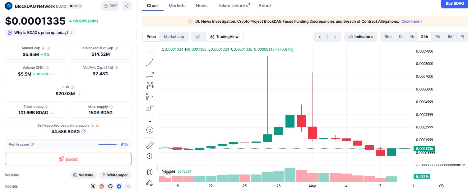Open the Website link
Screen dimensions: 468x191
[x=83, y=175]
